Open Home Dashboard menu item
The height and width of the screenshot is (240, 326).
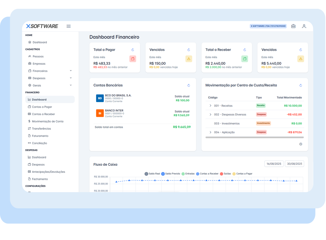click(50, 42)
